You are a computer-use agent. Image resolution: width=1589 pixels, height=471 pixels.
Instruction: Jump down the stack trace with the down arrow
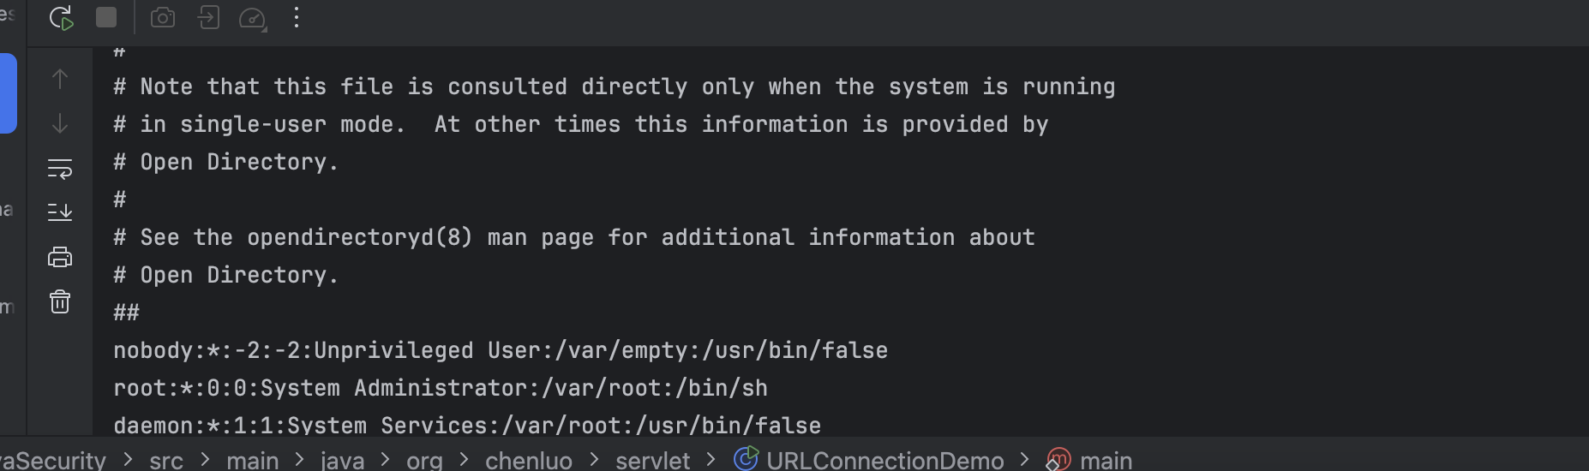pos(60,124)
